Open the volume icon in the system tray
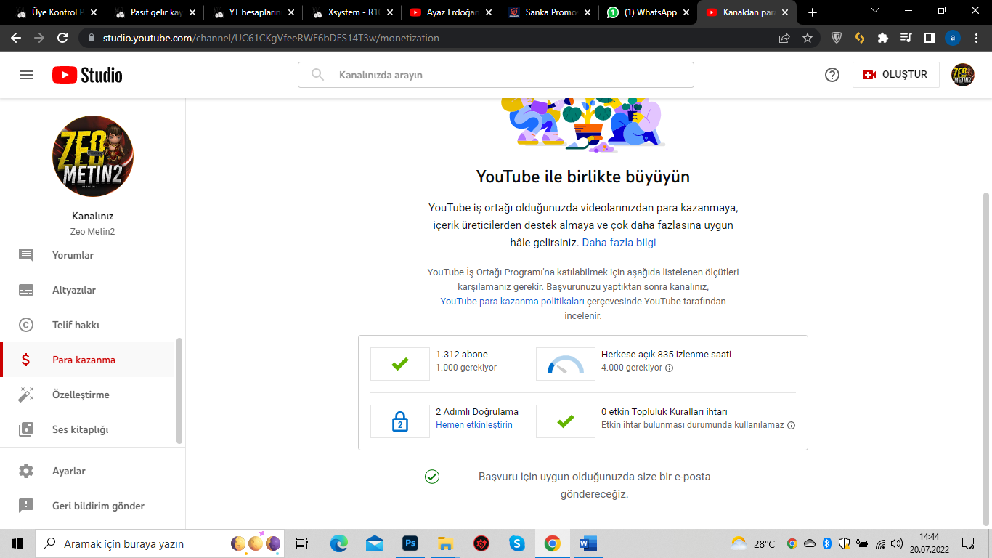 pyautogui.click(x=897, y=543)
